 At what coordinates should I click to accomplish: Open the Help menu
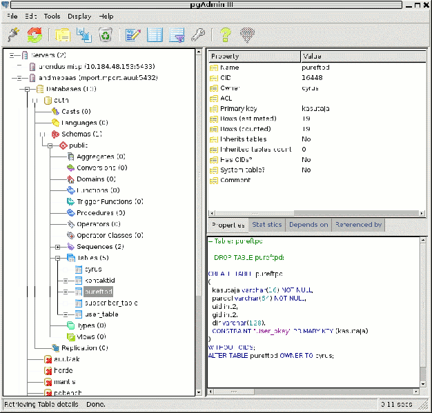[x=106, y=17]
